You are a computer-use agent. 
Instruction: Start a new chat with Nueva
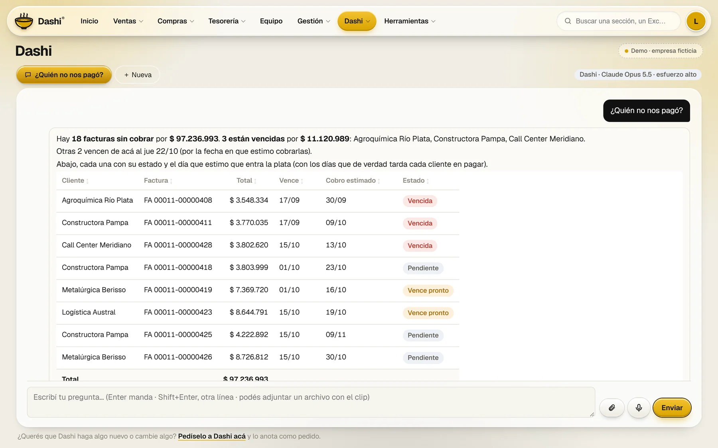pyautogui.click(x=138, y=75)
